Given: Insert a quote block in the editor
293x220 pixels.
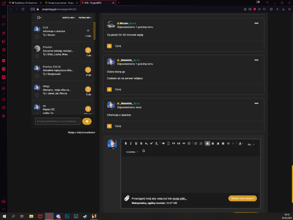Looking at the screenshot, I should 173,143.
